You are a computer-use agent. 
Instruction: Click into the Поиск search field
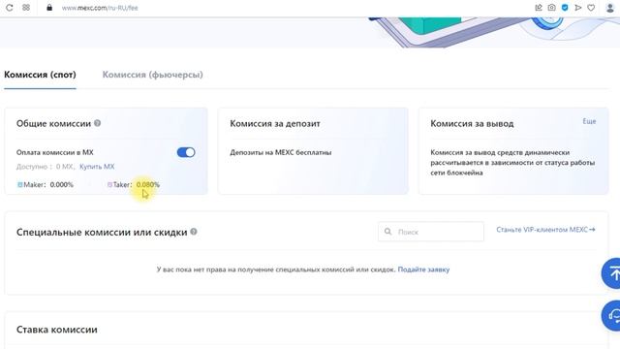(x=431, y=232)
